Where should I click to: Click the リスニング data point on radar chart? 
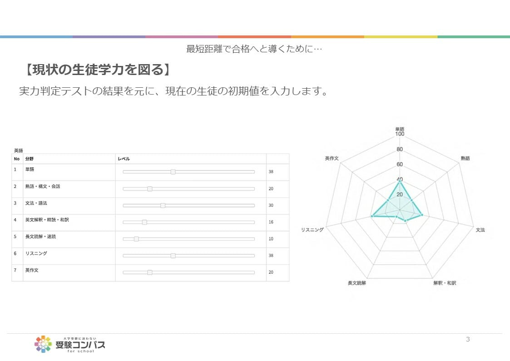(372, 216)
